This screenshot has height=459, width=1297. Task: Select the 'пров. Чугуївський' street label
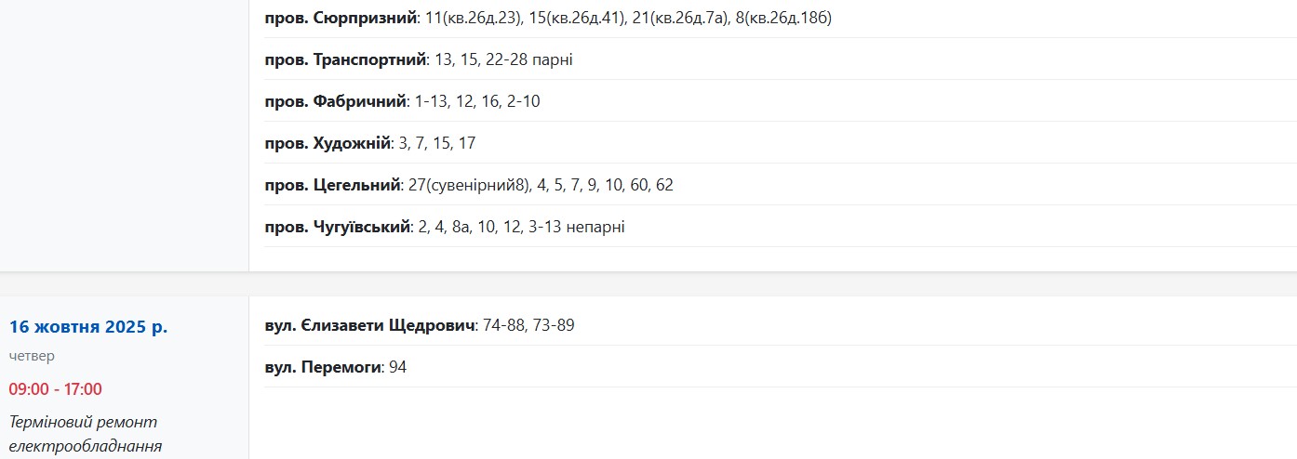pos(338,227)
